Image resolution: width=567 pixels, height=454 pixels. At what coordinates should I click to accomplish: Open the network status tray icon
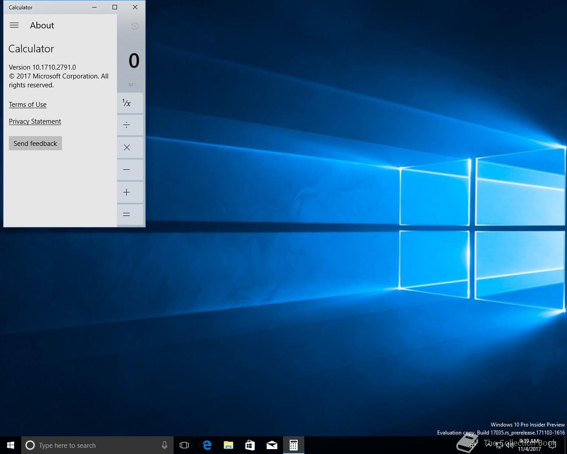pos(499,446)
